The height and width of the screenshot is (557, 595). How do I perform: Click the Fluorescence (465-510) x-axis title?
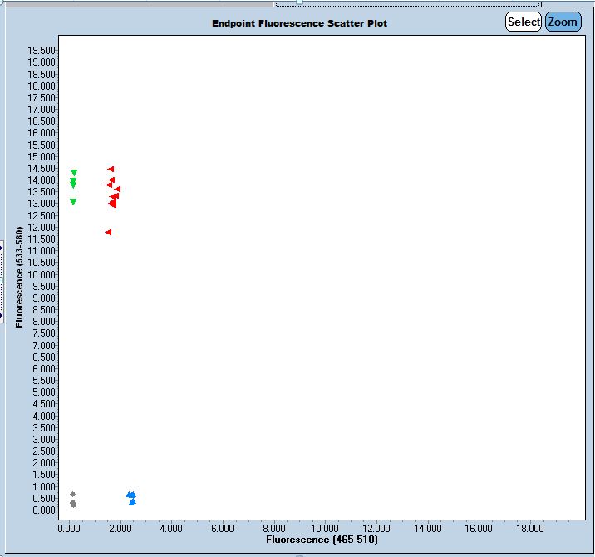click(x=322, y=540)
